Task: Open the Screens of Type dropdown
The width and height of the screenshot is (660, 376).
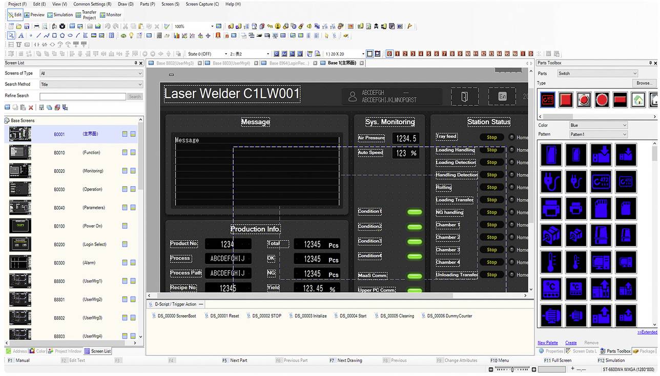Action: (91, 73)
